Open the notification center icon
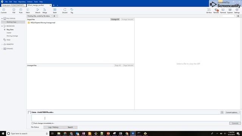 [238, 133]
